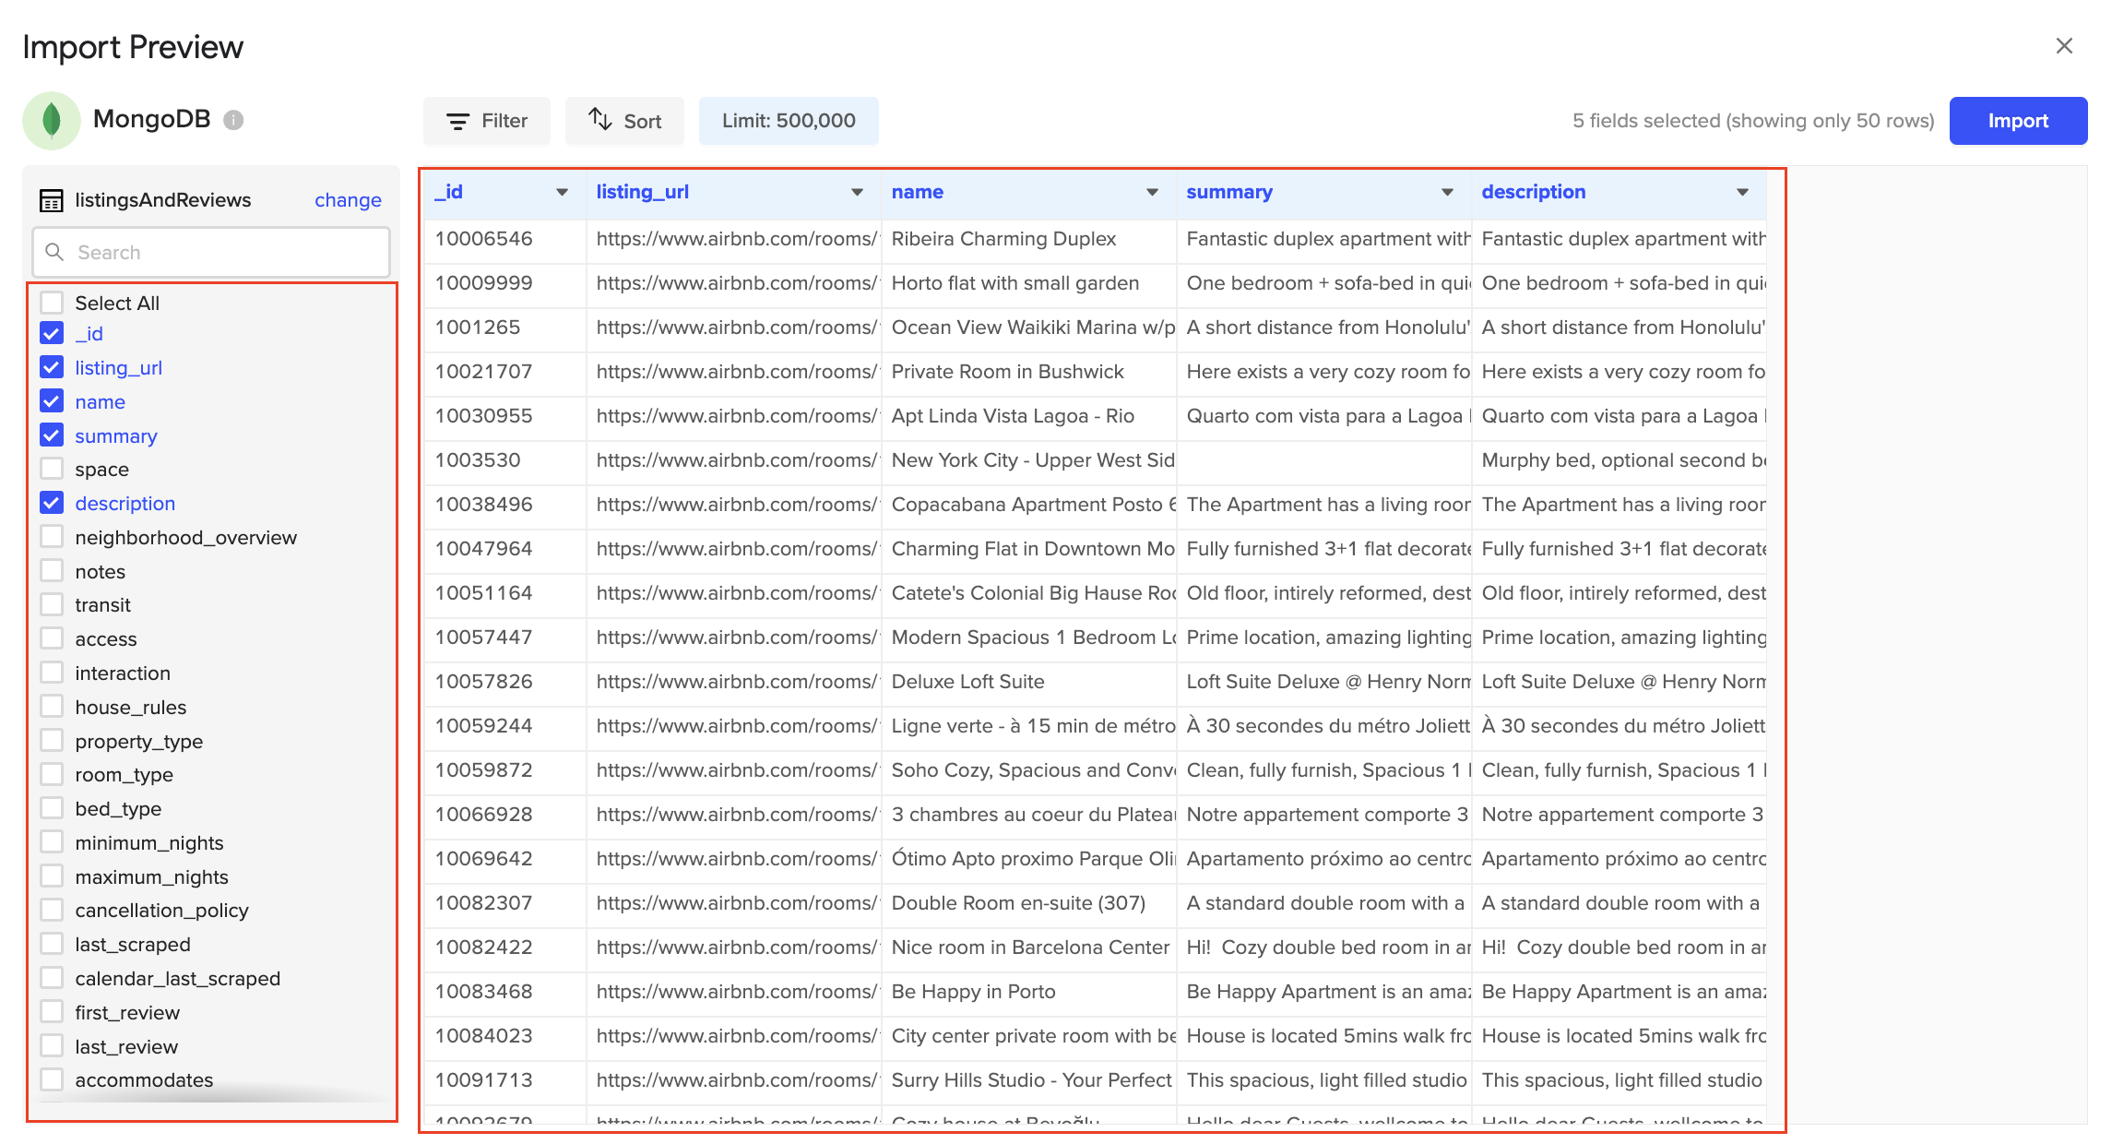
Task: Click the Import button
Action: pos(2018,120)
